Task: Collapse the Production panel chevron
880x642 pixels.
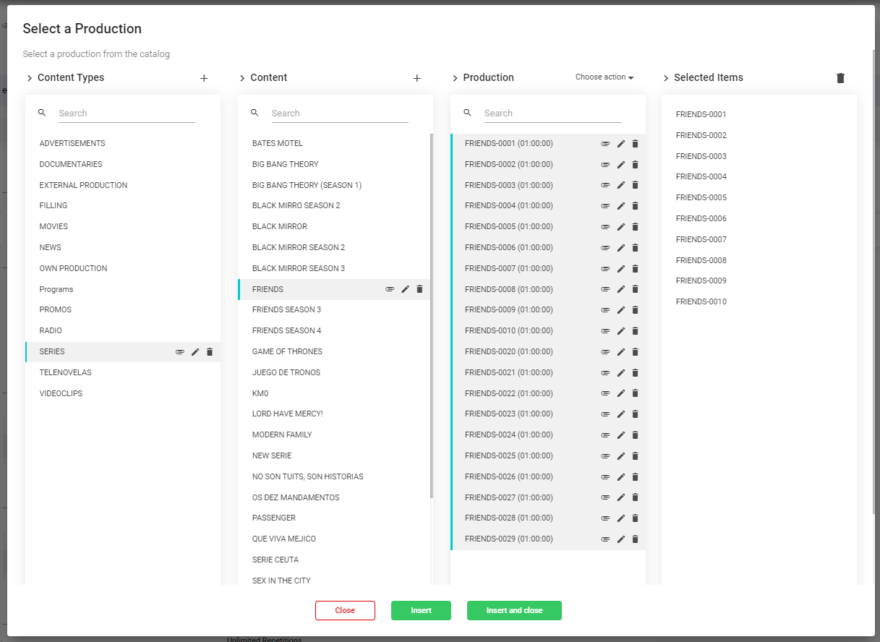Action: pos(455,78)
